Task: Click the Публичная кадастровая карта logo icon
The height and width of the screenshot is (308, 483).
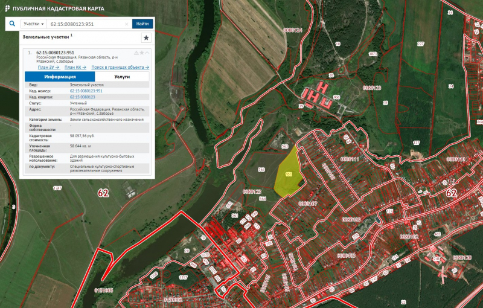Action: click(7, 8)
